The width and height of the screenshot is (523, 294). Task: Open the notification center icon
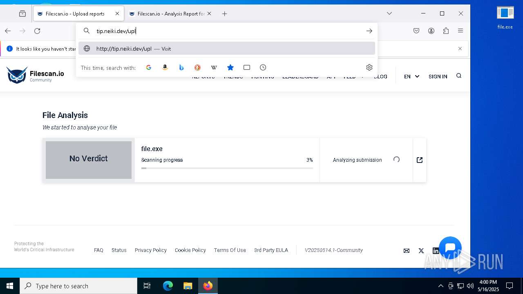tap(510, 286)
